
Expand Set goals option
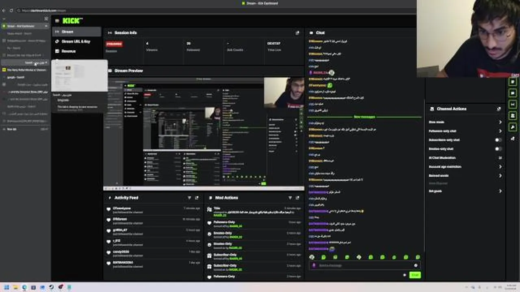point(500,191)
